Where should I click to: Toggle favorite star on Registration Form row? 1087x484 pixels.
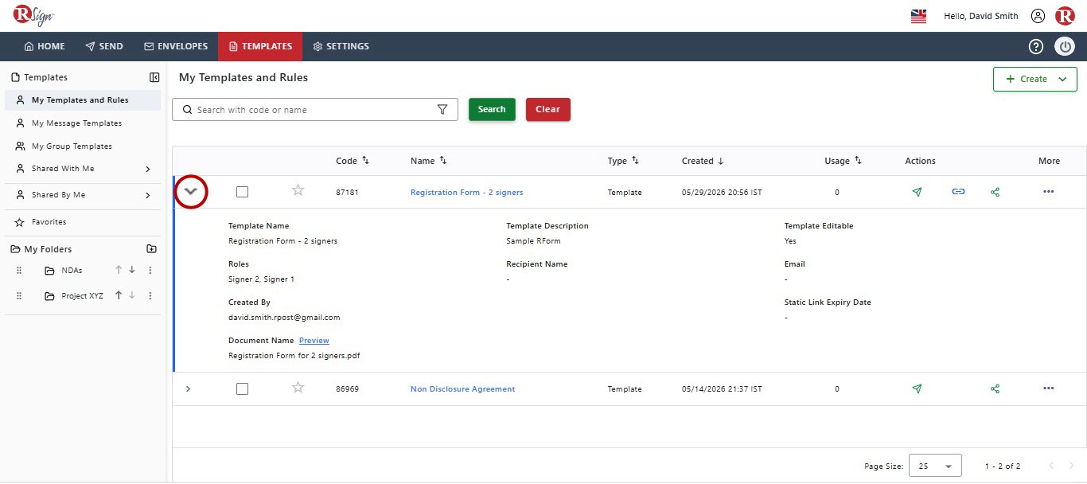click(x=298, y=190)
